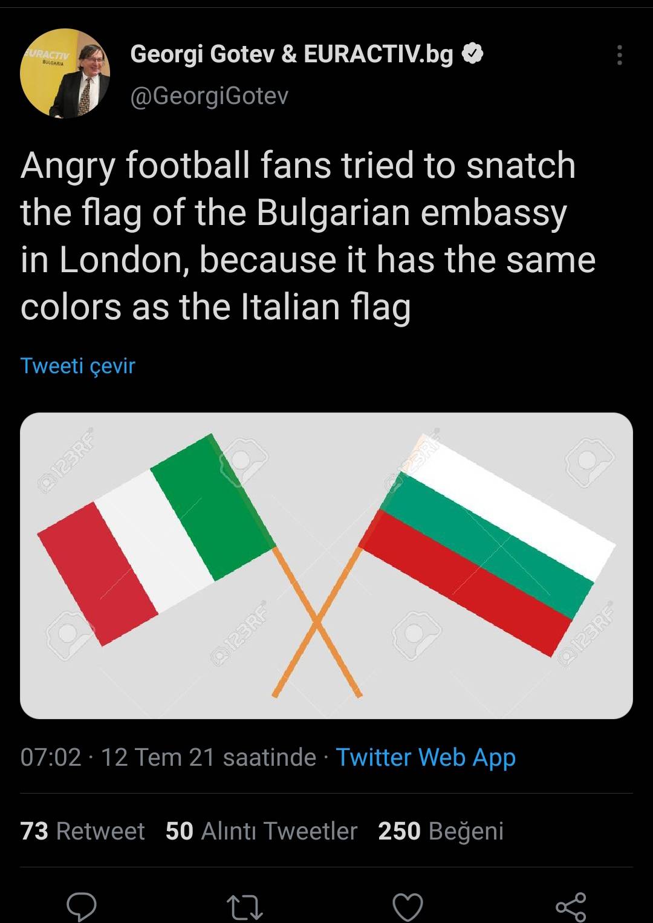Open the @GeorgiGotev handle
The height and width of the screenshot is (923, 653).
(x=209, y=96)
